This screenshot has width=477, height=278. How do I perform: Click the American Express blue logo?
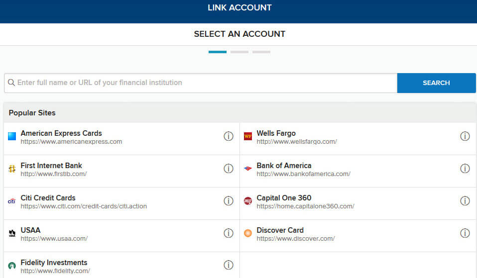click(x=12, y=136)
